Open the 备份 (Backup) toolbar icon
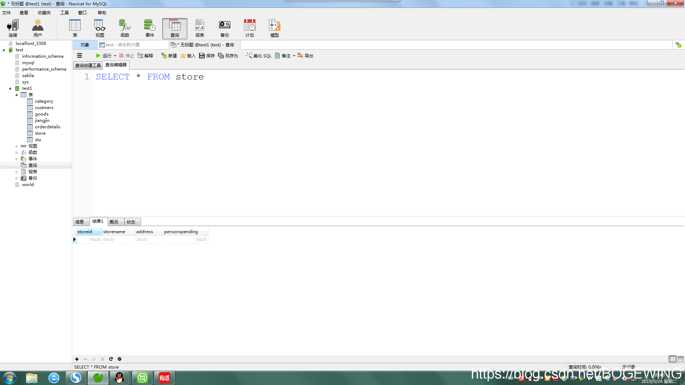Viewport: 685px width, 385px height. [x=224, y=28]
